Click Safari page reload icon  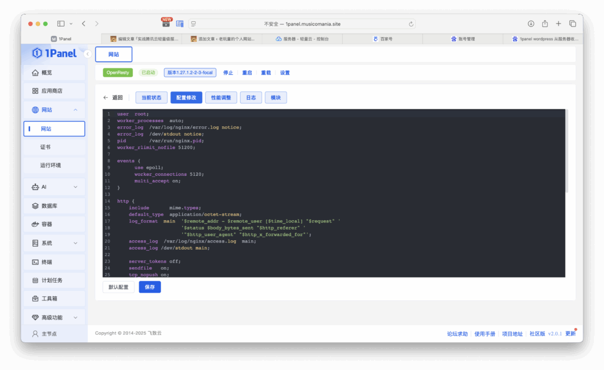pos(411,24)
